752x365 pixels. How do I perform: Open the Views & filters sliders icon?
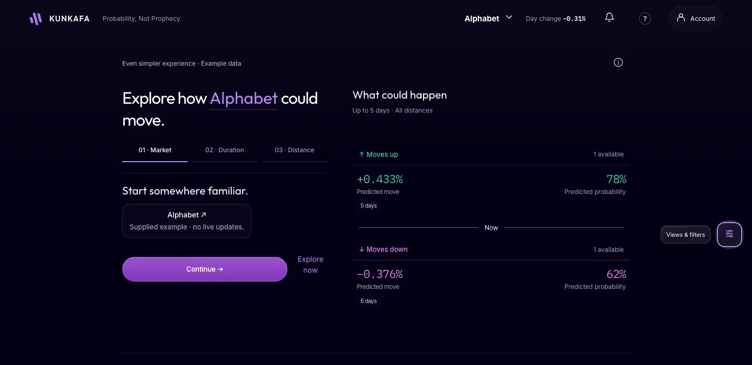730,234
